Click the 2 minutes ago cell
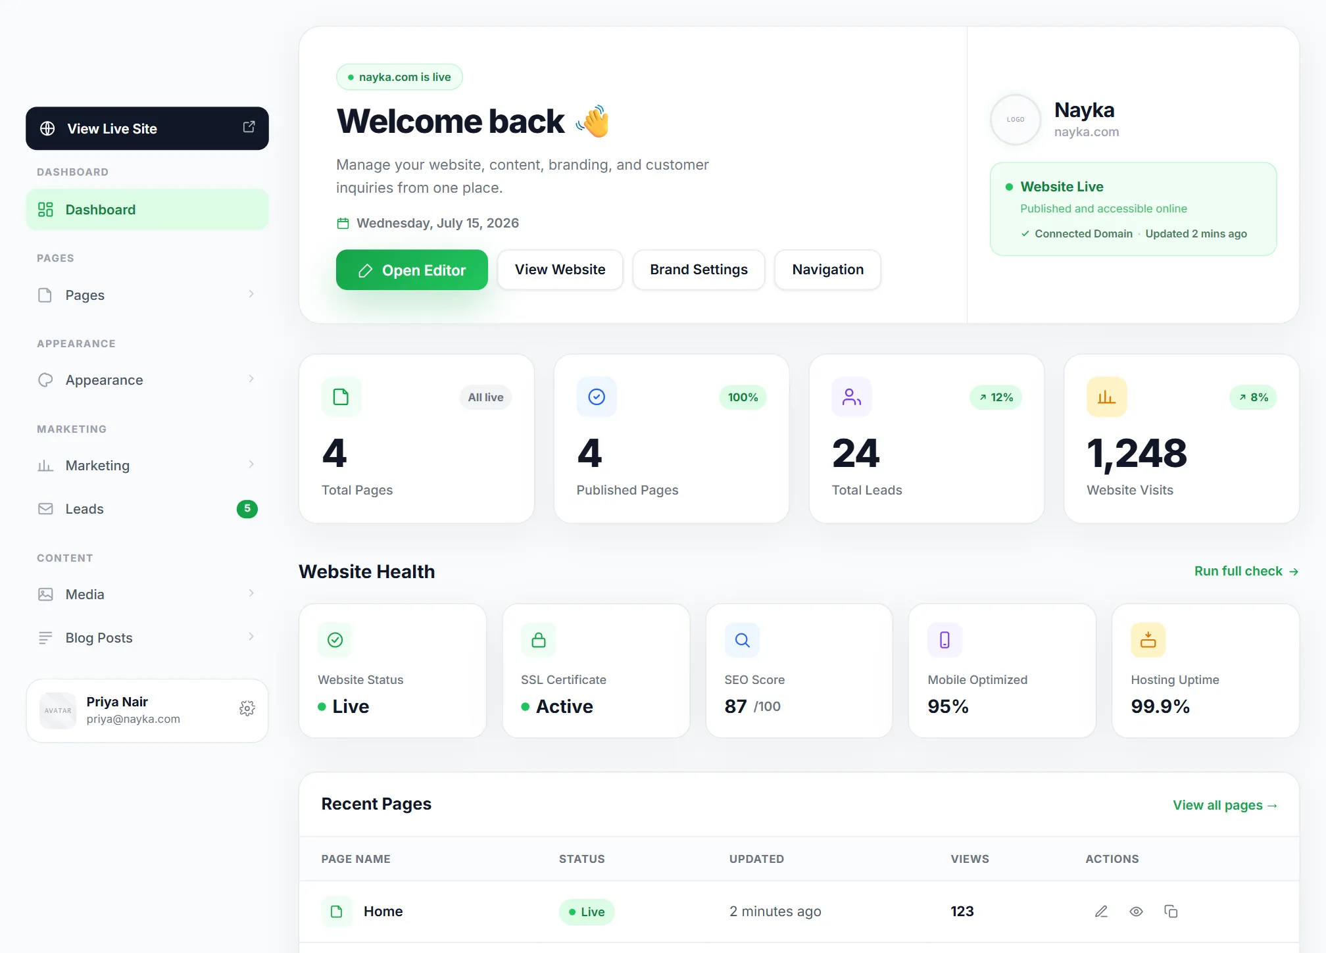Image resolution: width=1326 pixels, height=953 pixels. click(775, 912)
